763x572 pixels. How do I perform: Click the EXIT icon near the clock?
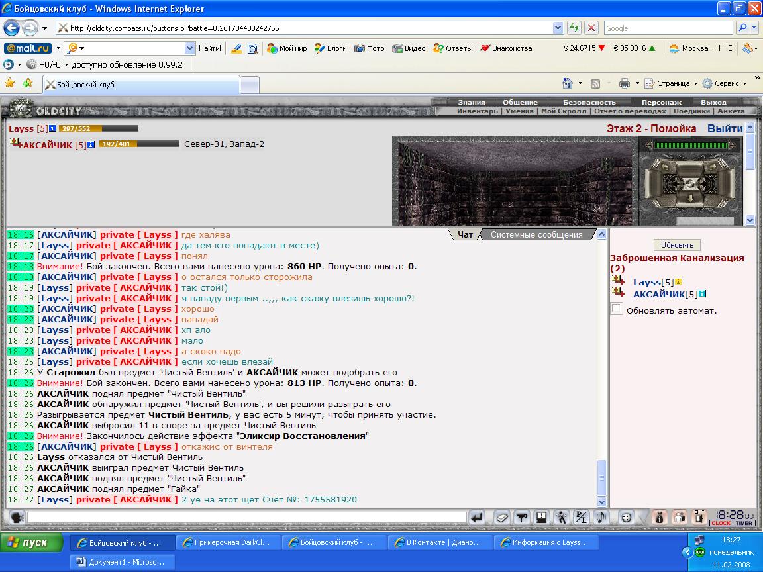coord(699,517)
